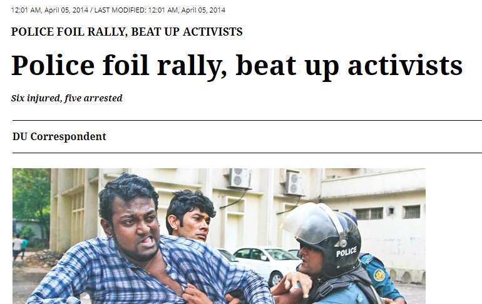The image size is (482, 304).
Task: Click the word "activists" in the large headline
Action: [405, 65]
